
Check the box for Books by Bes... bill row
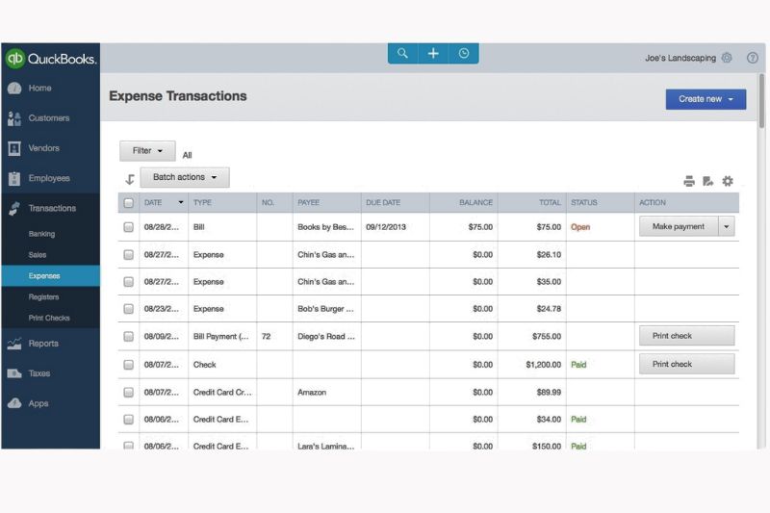click(x=129, y=227)
